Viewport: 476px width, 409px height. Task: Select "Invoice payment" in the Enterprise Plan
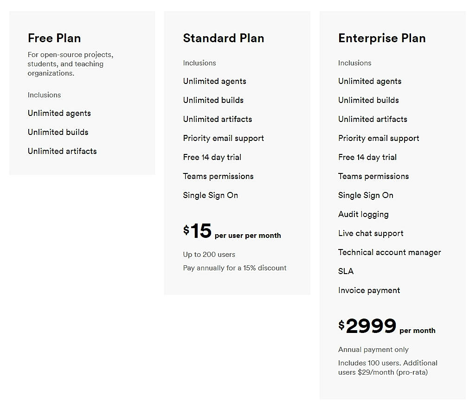[x=369, y=290]
